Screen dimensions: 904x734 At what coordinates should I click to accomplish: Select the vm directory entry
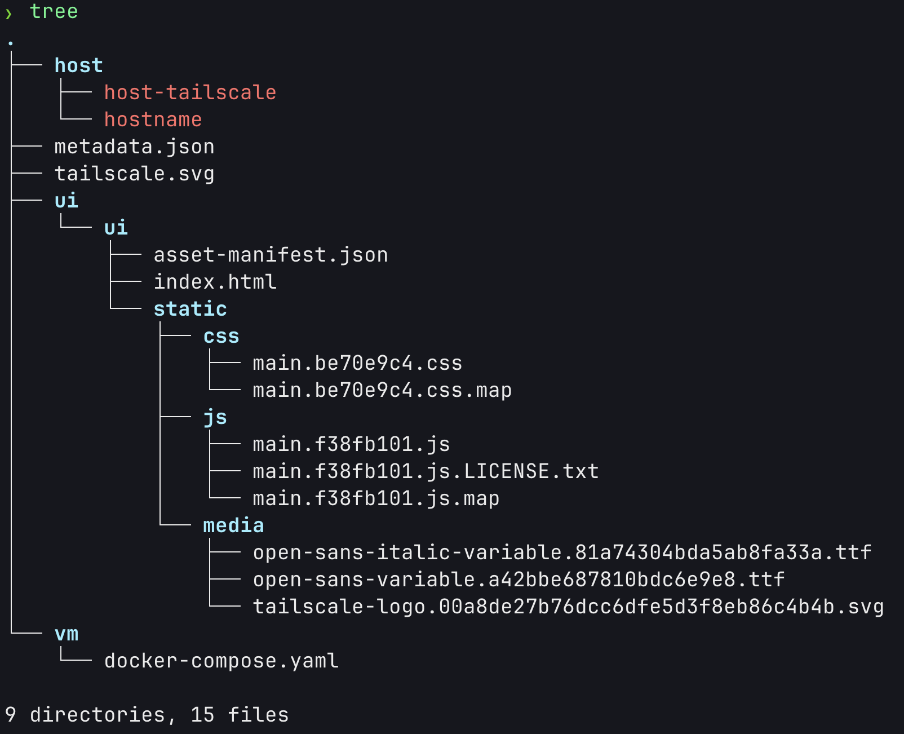tap(66, 634)
